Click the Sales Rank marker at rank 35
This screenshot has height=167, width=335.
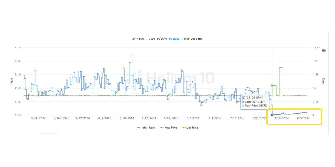272,114
